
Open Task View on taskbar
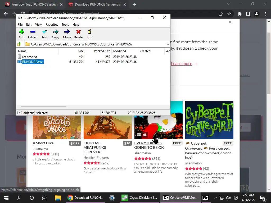pyautogui.click(x=44, y=198)
